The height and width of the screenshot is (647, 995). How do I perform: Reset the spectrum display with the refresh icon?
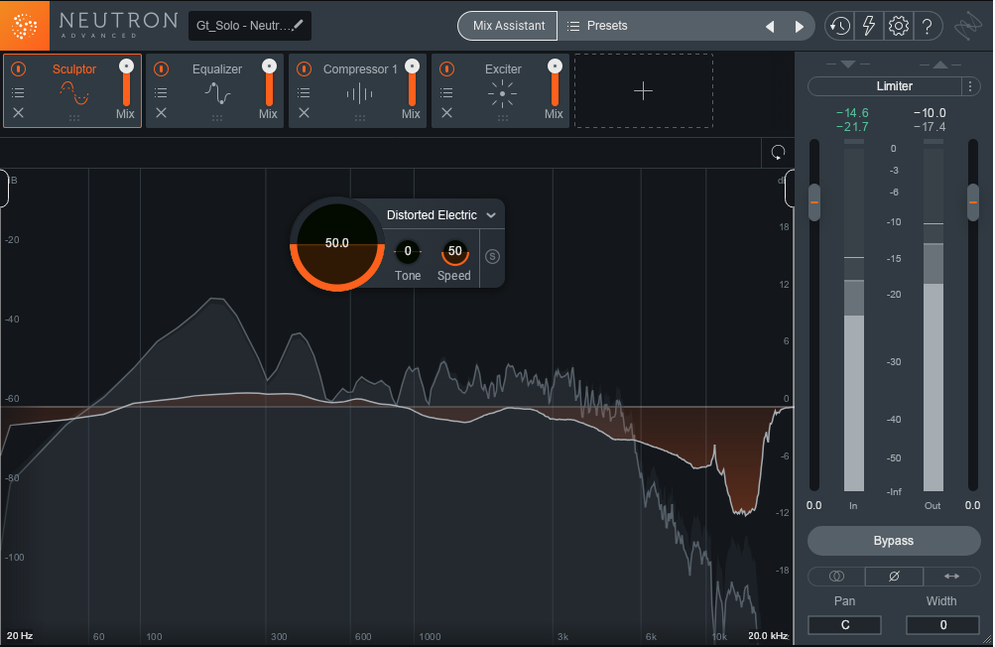pyautogui.click(x=778, y=153)
